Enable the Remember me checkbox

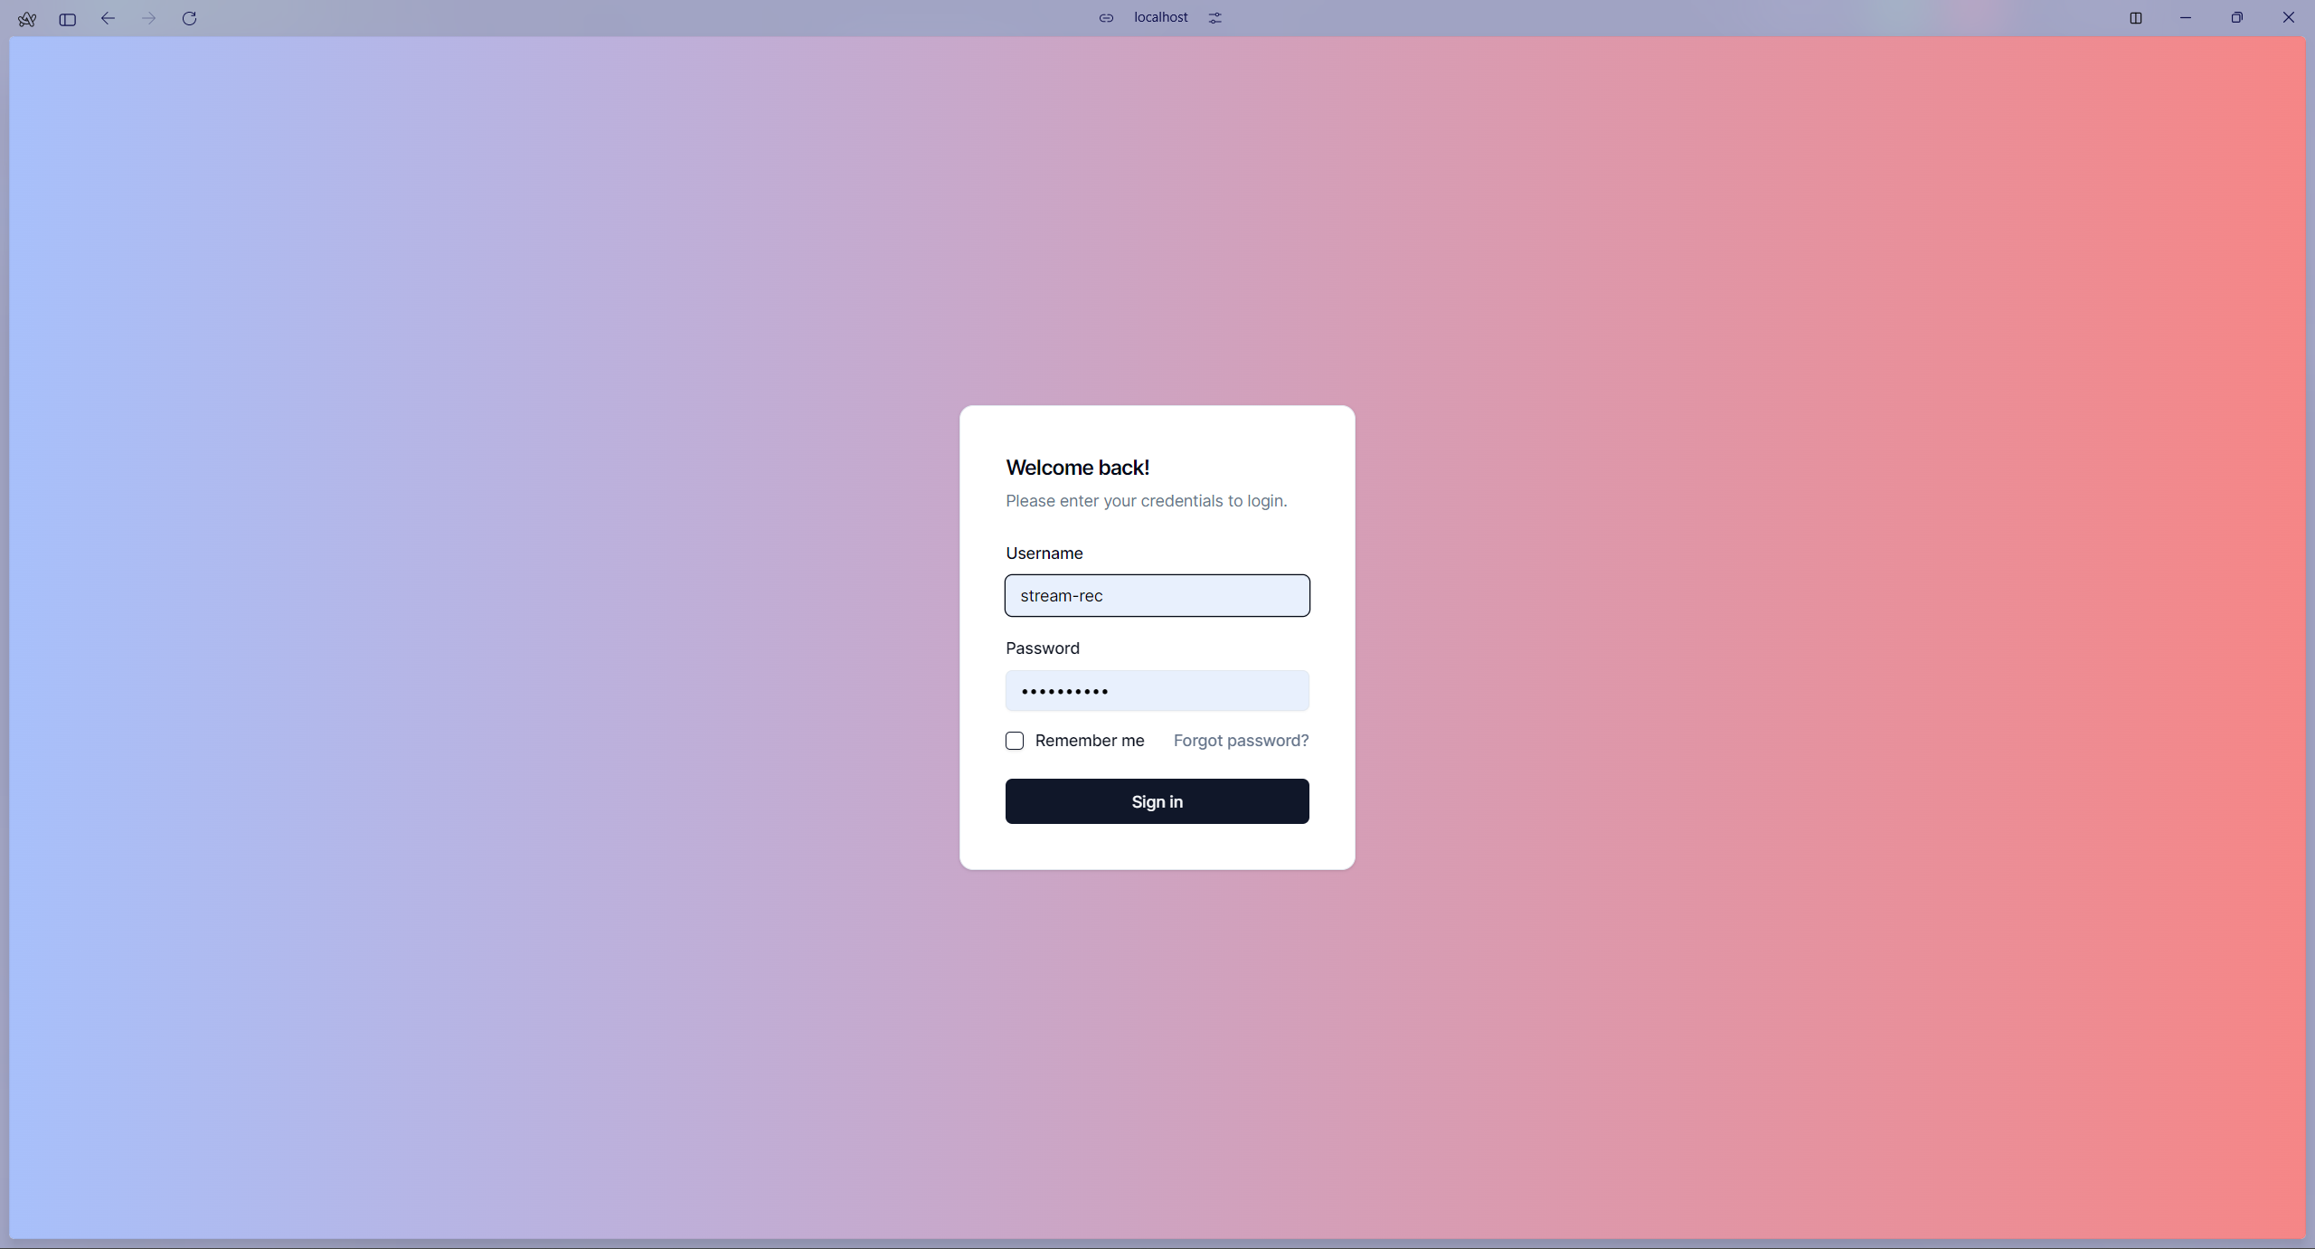coord(1015,741)
